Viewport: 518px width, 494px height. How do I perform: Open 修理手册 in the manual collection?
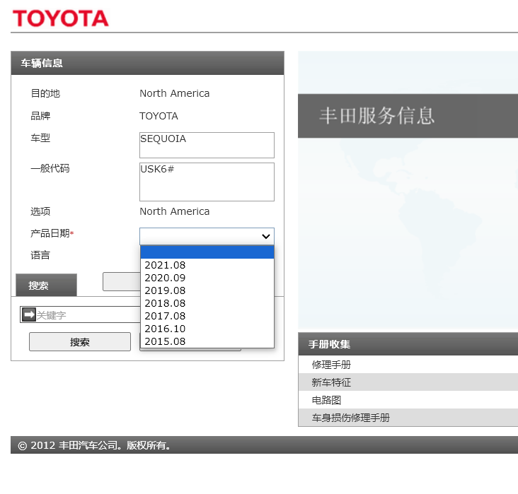[x=331, y=365]
